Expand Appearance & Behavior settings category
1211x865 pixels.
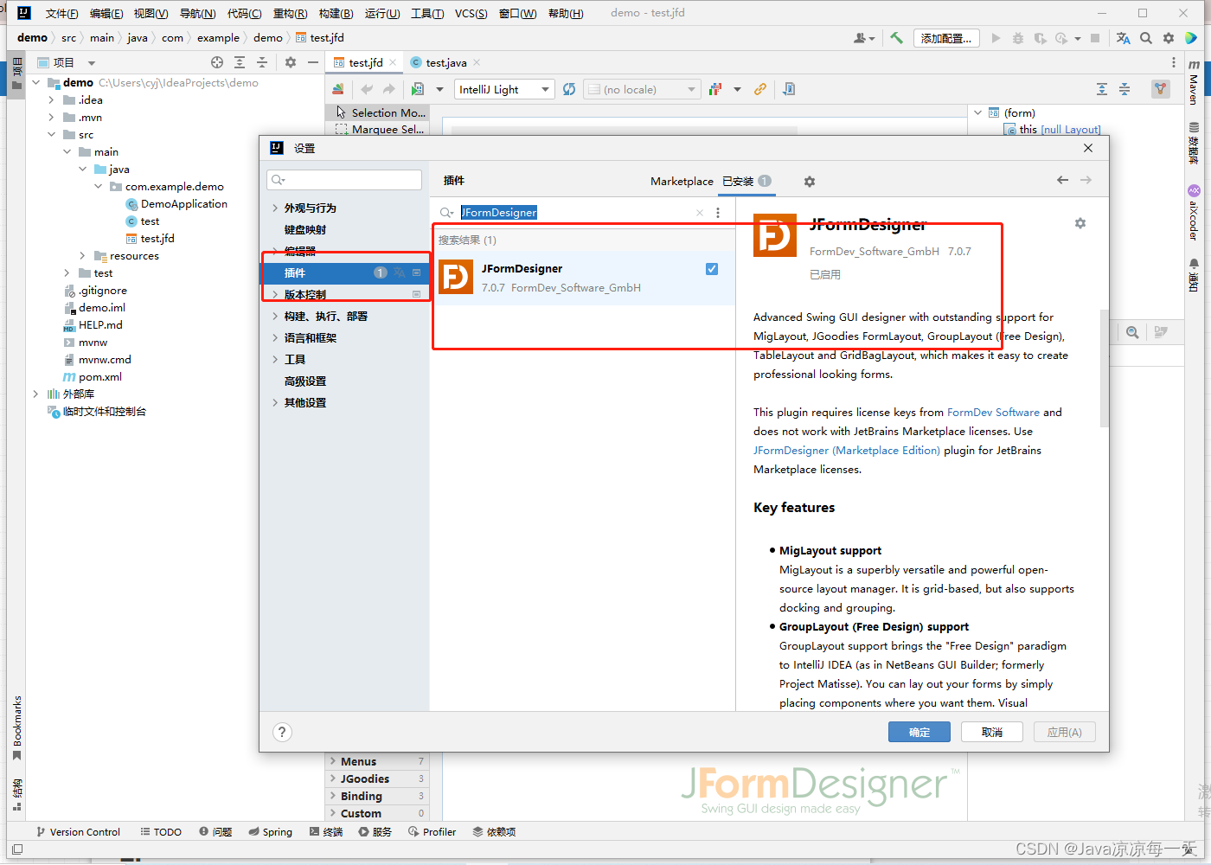point(275,208)
